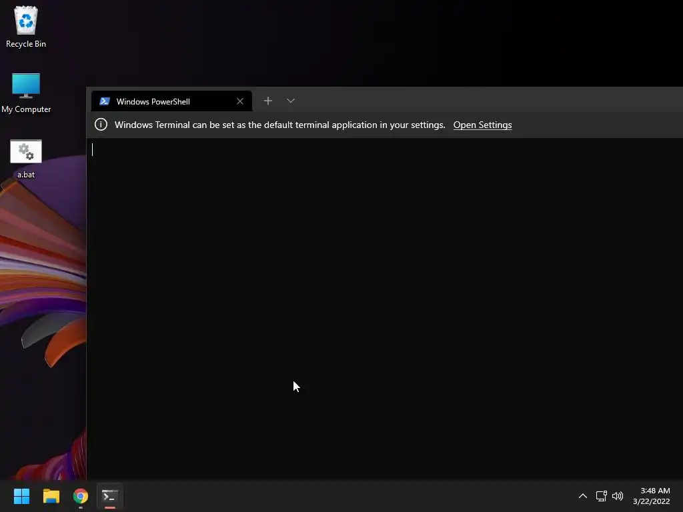Click into the PowerShell terminal area
This screenshot has height=512, width=683.
[385, 309]
